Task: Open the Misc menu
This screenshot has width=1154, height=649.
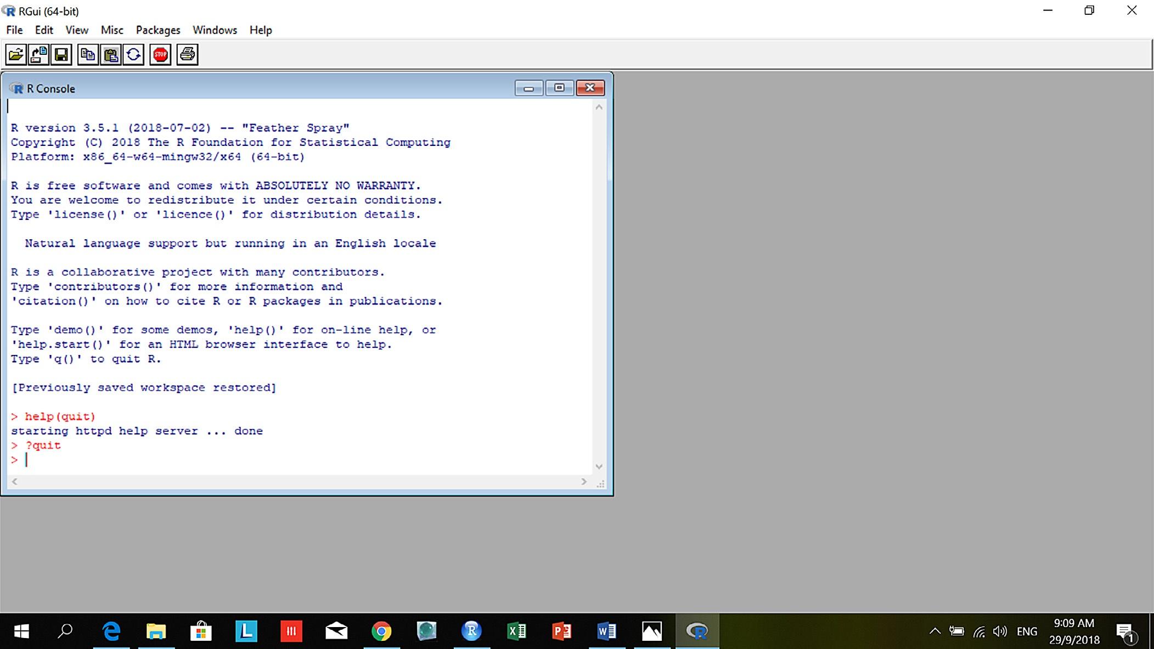Action: click(112, 30)
